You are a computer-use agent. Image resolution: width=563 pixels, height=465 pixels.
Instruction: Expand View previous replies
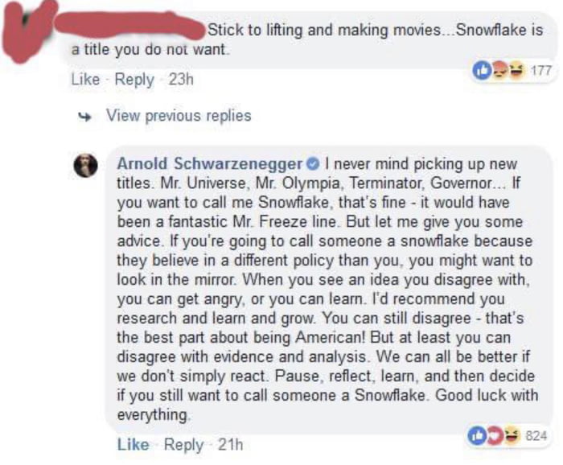coord(179,115)
